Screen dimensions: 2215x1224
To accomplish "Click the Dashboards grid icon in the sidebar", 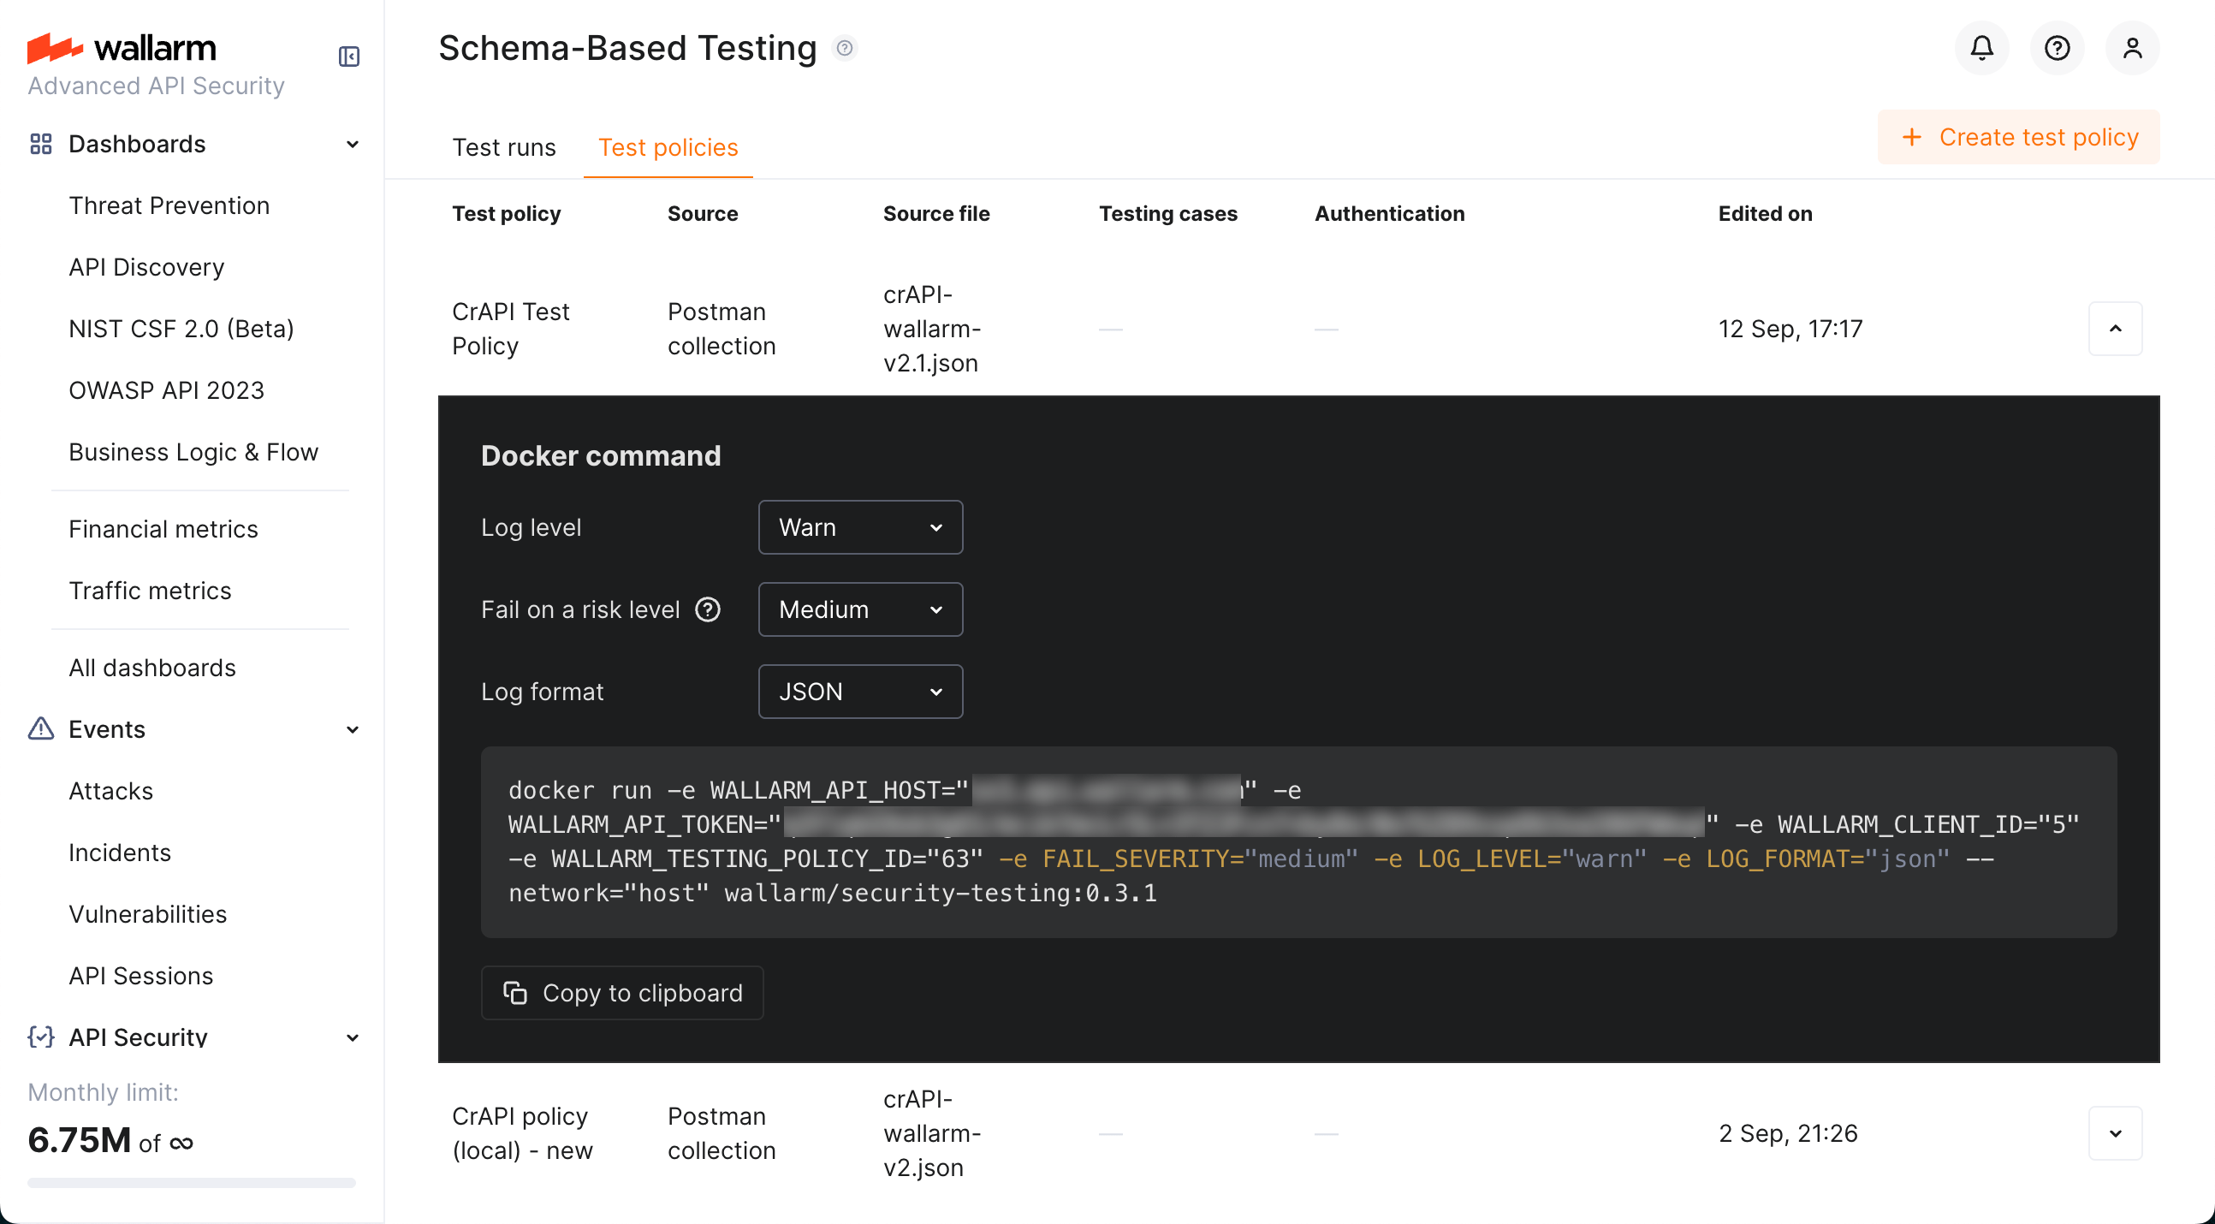I will [39, 144].
